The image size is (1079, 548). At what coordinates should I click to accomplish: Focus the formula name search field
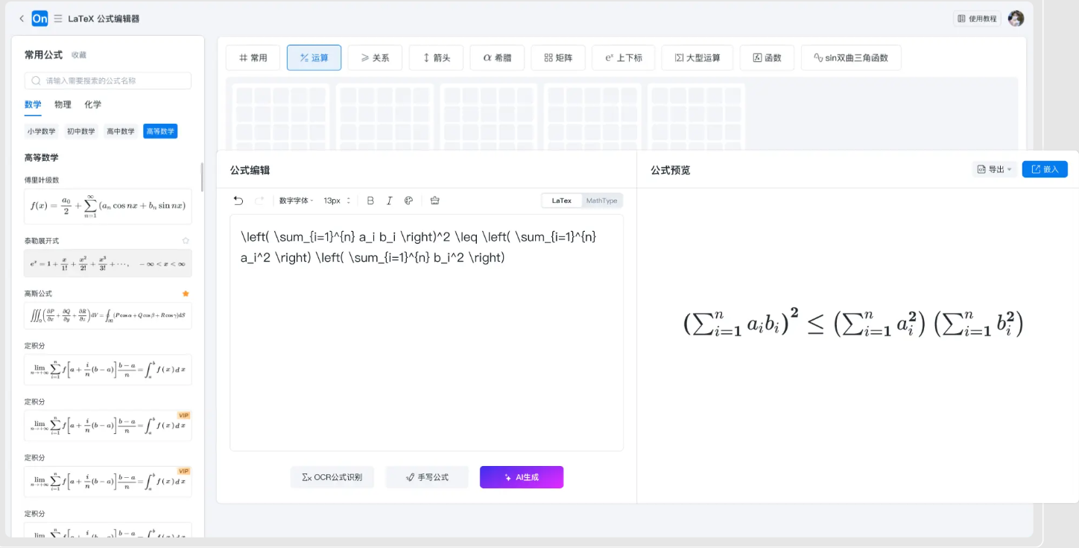pyautogui.click(x=108, y=81)
